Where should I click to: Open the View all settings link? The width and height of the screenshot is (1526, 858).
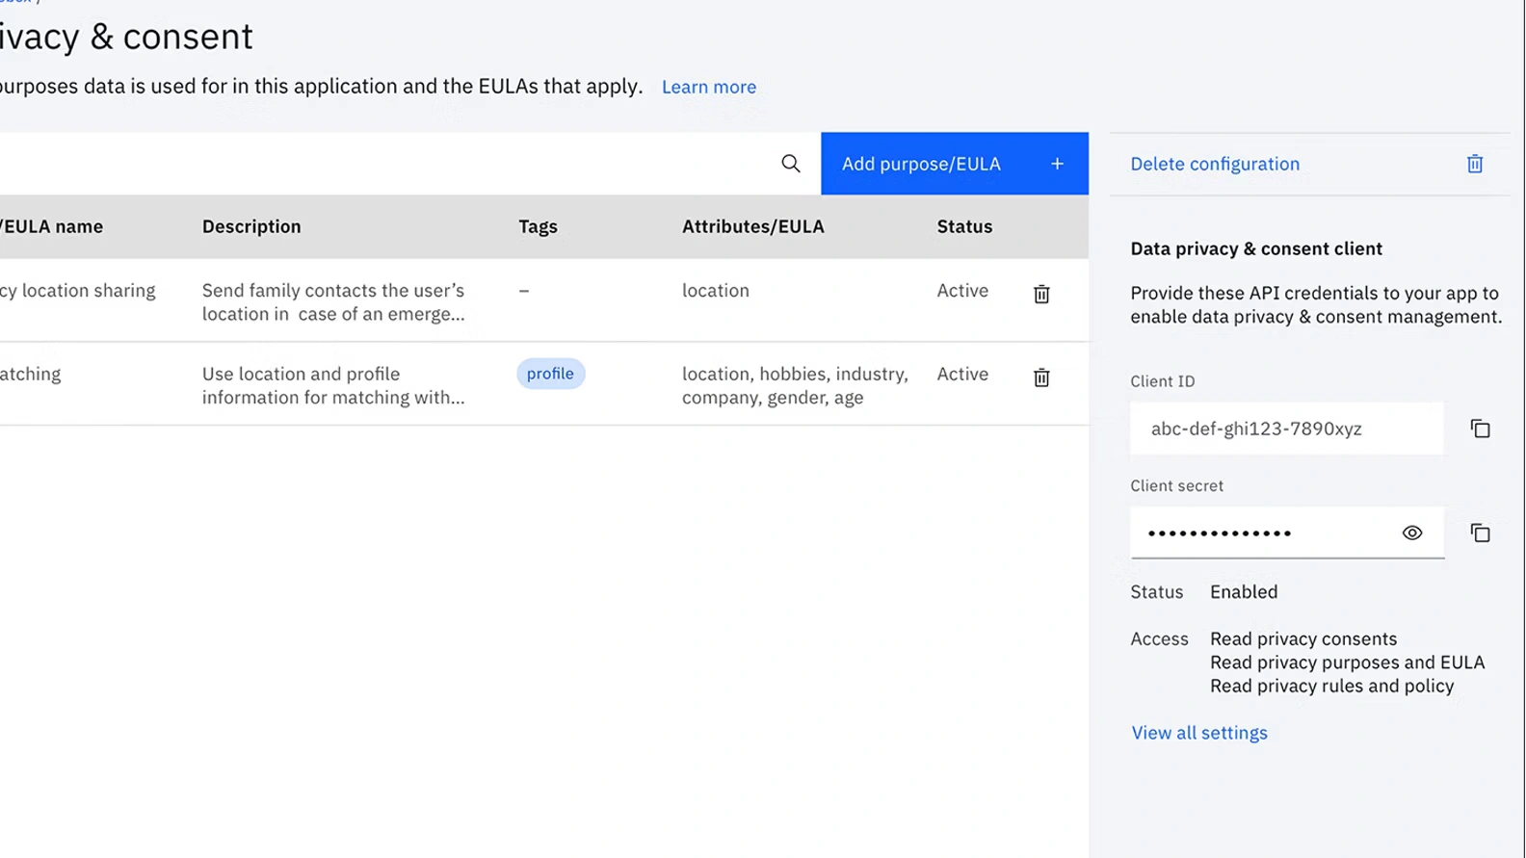click(x=1198, y=733)
